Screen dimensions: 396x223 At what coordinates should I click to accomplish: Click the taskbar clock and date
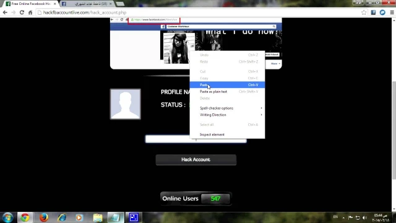tap(381, 217)
